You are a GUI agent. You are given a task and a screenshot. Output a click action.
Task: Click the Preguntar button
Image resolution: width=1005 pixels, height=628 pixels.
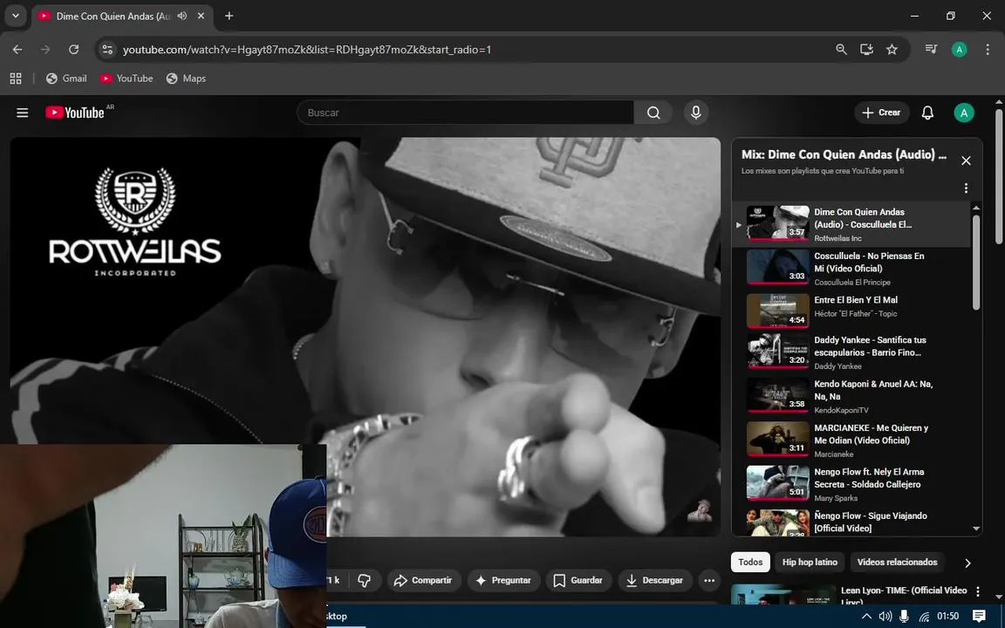(503, 581)
